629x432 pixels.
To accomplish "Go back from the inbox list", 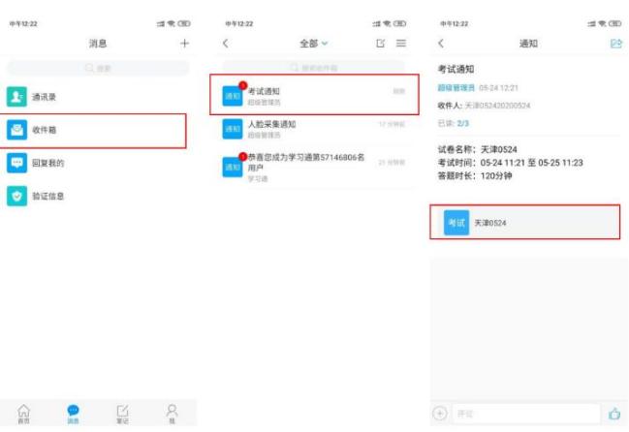I will coord(226,44).
